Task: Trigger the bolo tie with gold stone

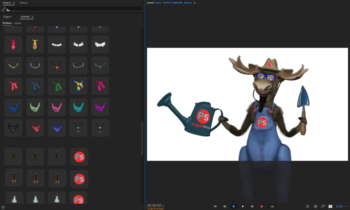Action: (100, 128)
